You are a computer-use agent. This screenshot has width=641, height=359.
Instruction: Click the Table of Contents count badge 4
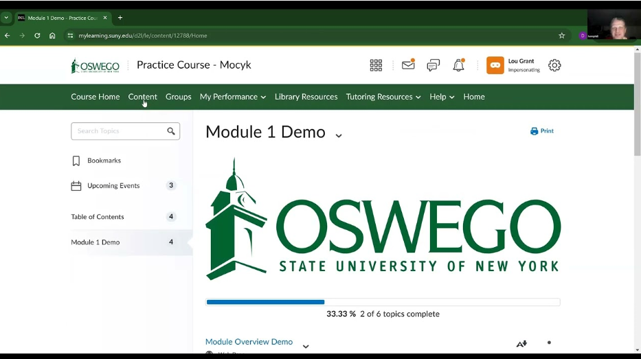click(x=171, y=216)
